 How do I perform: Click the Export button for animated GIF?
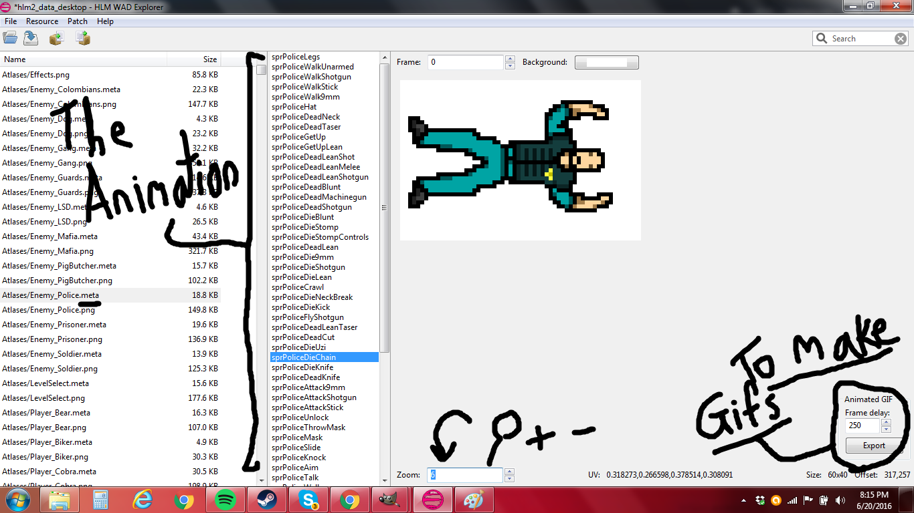coord(874,446)
